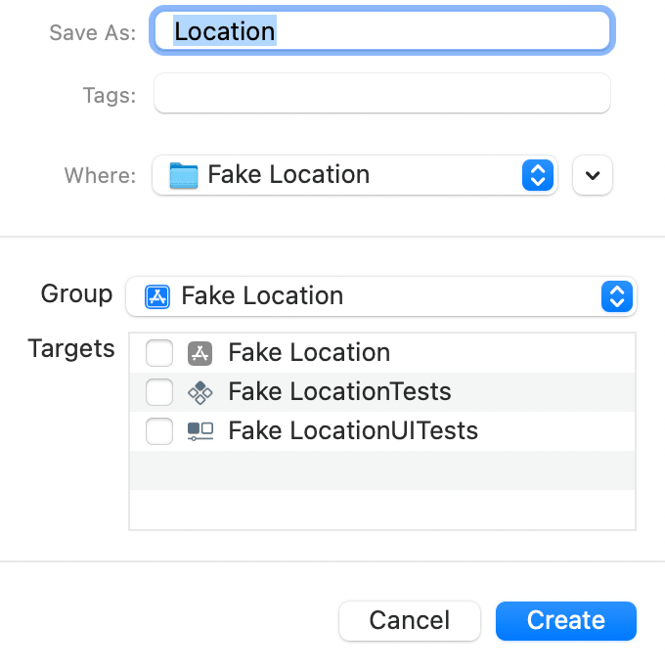Click inside the Tags field
This screenshot has width=665, height=670.
tap(382, 93)
